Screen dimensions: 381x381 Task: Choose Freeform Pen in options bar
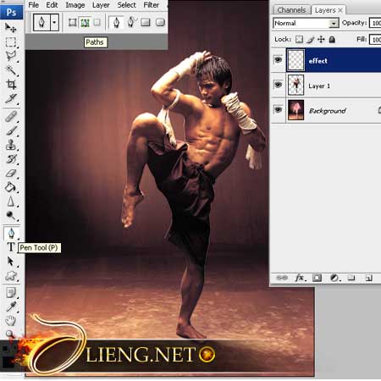pos(131,22)
